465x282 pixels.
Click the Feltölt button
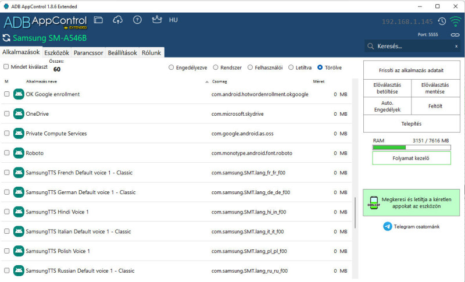coord(435,106)
